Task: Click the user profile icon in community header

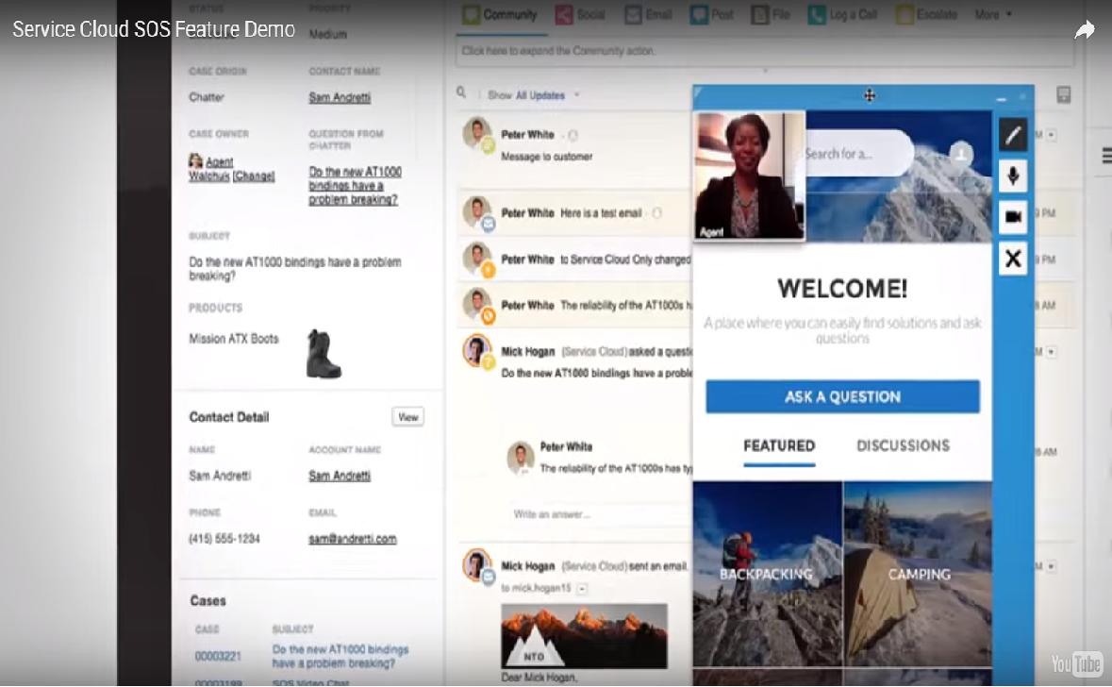Action: (960, 154)
